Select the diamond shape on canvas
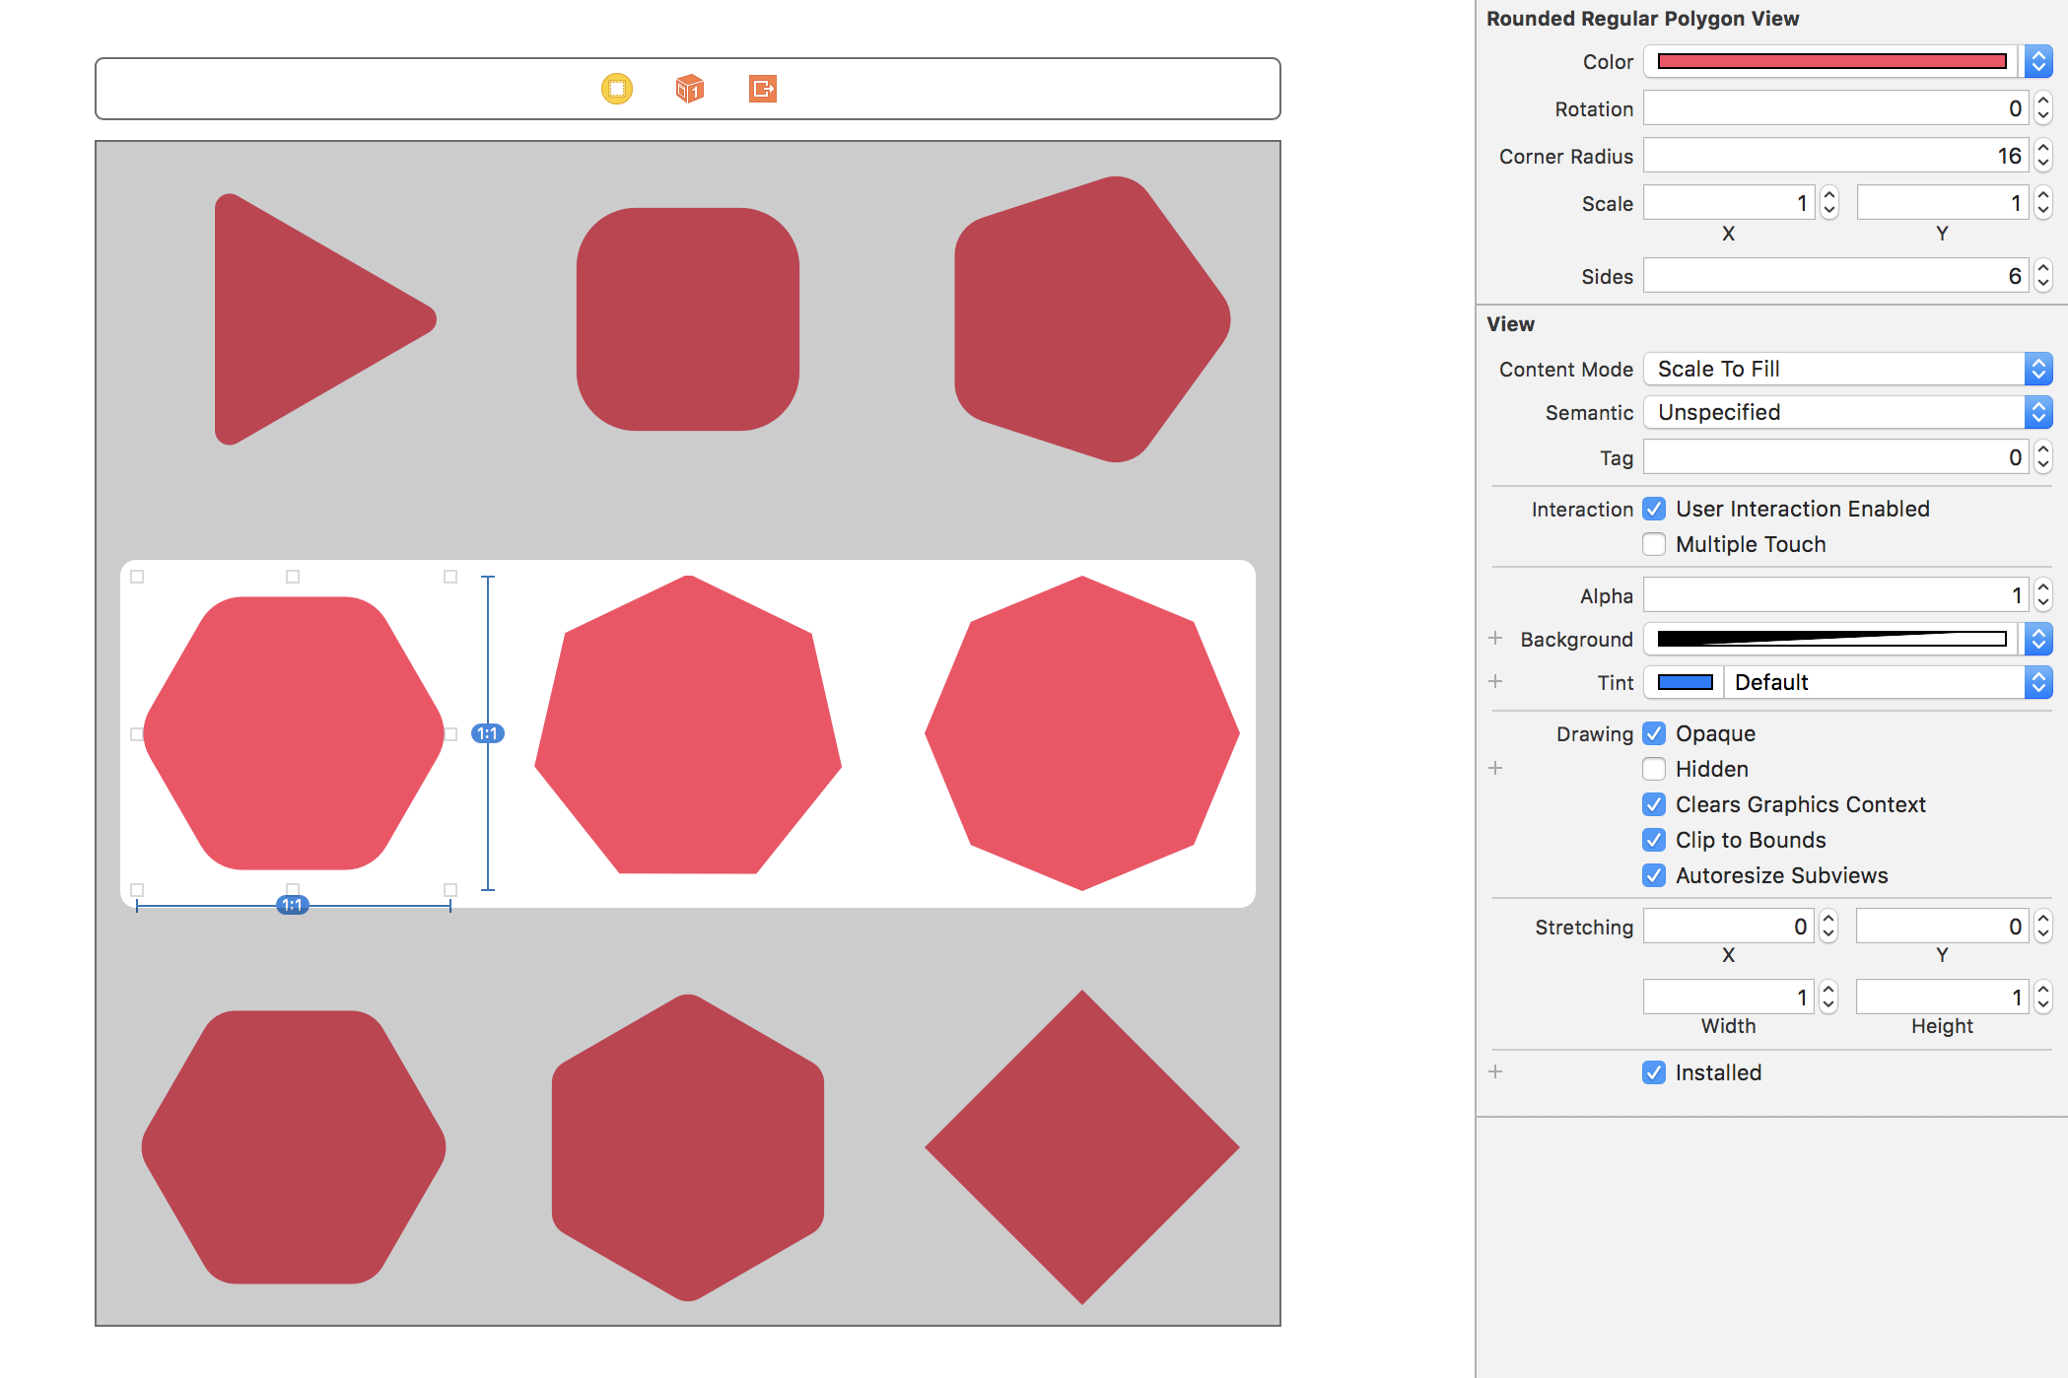 coord(1082,1147)
